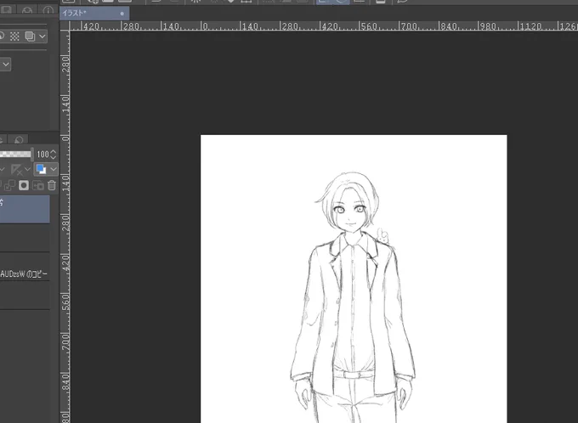Click the stacked squares layer icon

(30, 37)
